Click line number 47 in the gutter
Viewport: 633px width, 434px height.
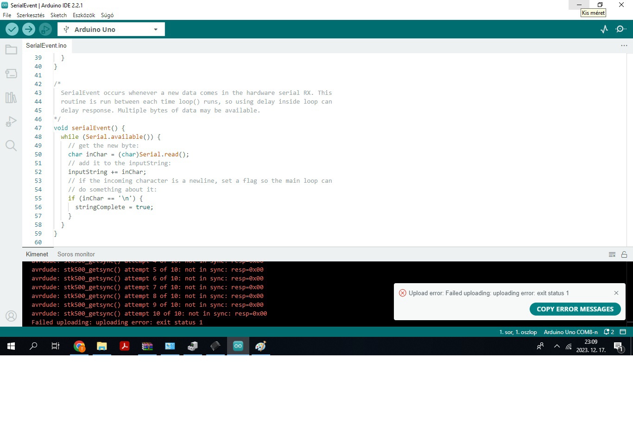click(38, 128)
